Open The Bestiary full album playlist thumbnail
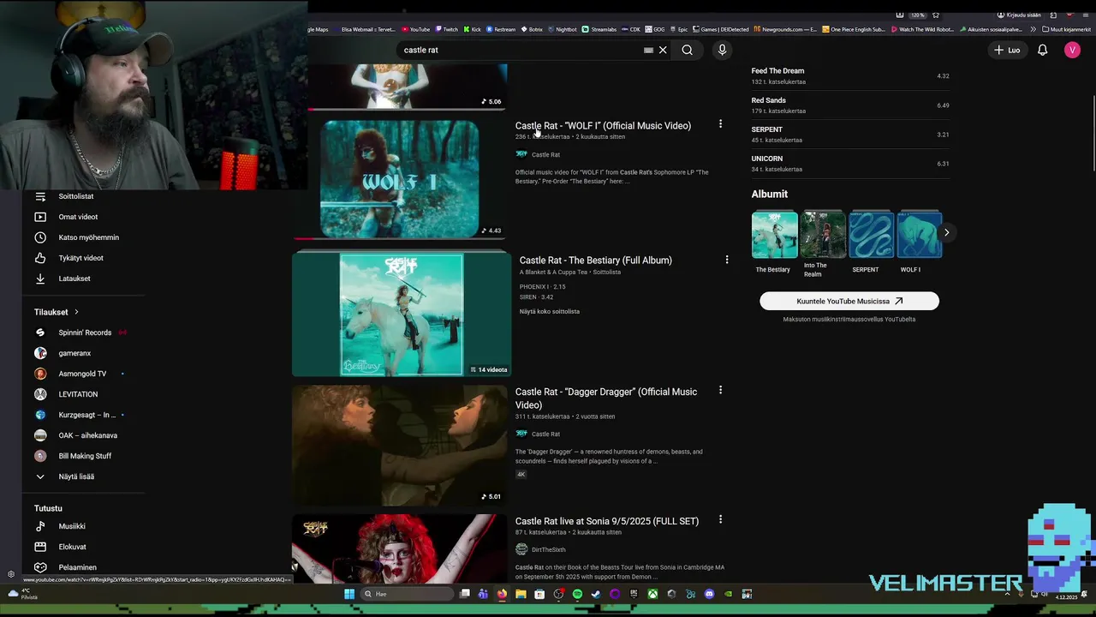The height and width of the screenshot is (617, 1096). [x=402, y=314]
